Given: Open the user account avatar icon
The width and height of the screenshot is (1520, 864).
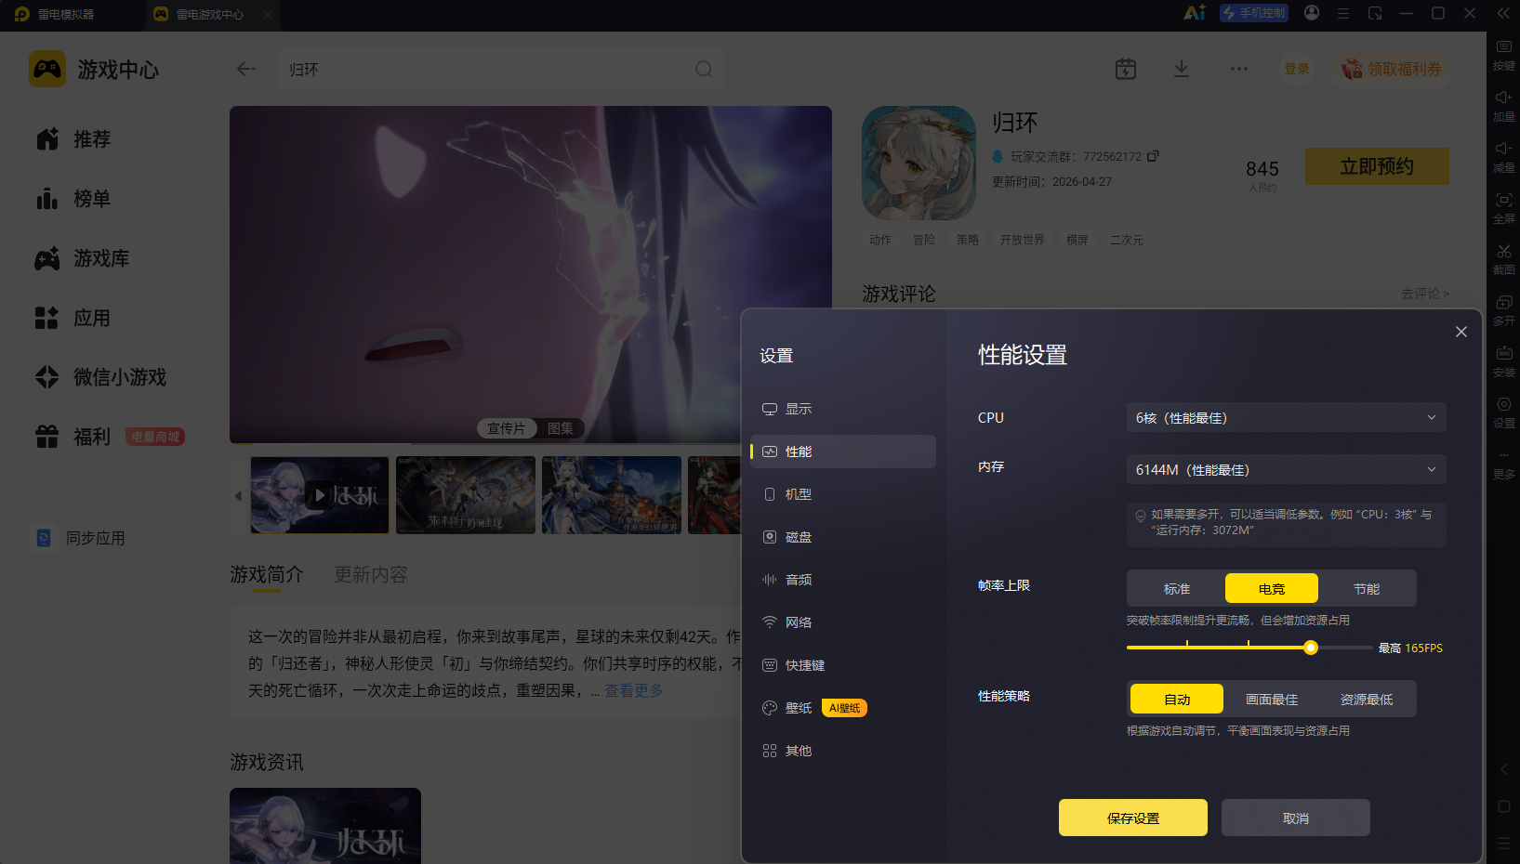Looking at the screenshot, I should coord(1312,13).
